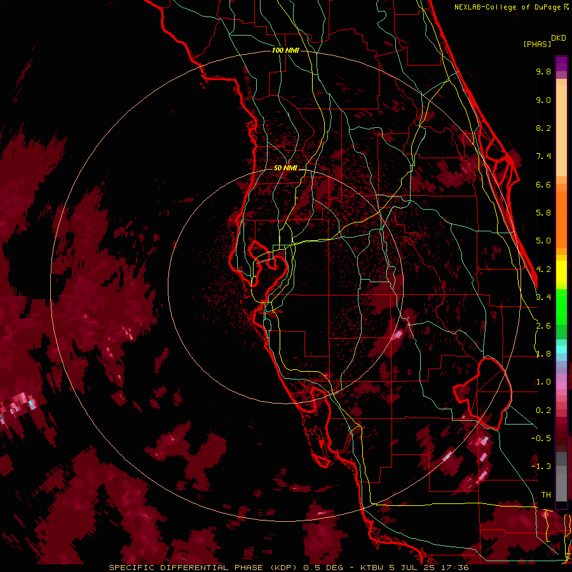572x572 pixels.
Task: Click the DKD label above the color scale
Action: pos(559,38)
